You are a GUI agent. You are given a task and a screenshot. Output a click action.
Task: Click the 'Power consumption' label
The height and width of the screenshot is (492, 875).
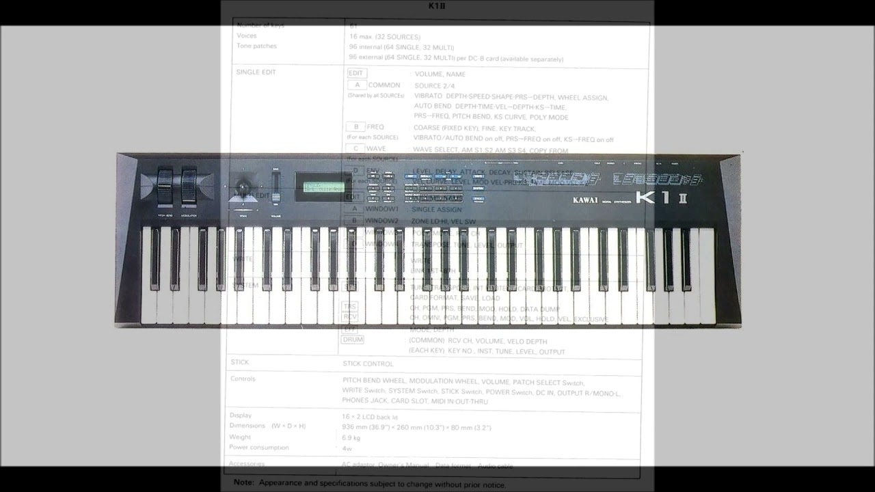point(259,448)
